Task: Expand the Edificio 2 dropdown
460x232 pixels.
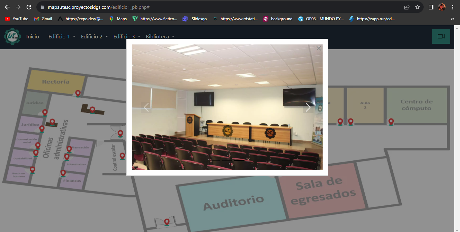Action: point(94,36)
